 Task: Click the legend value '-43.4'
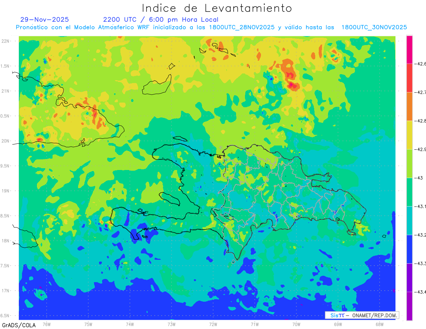click(x=420, y=292)
